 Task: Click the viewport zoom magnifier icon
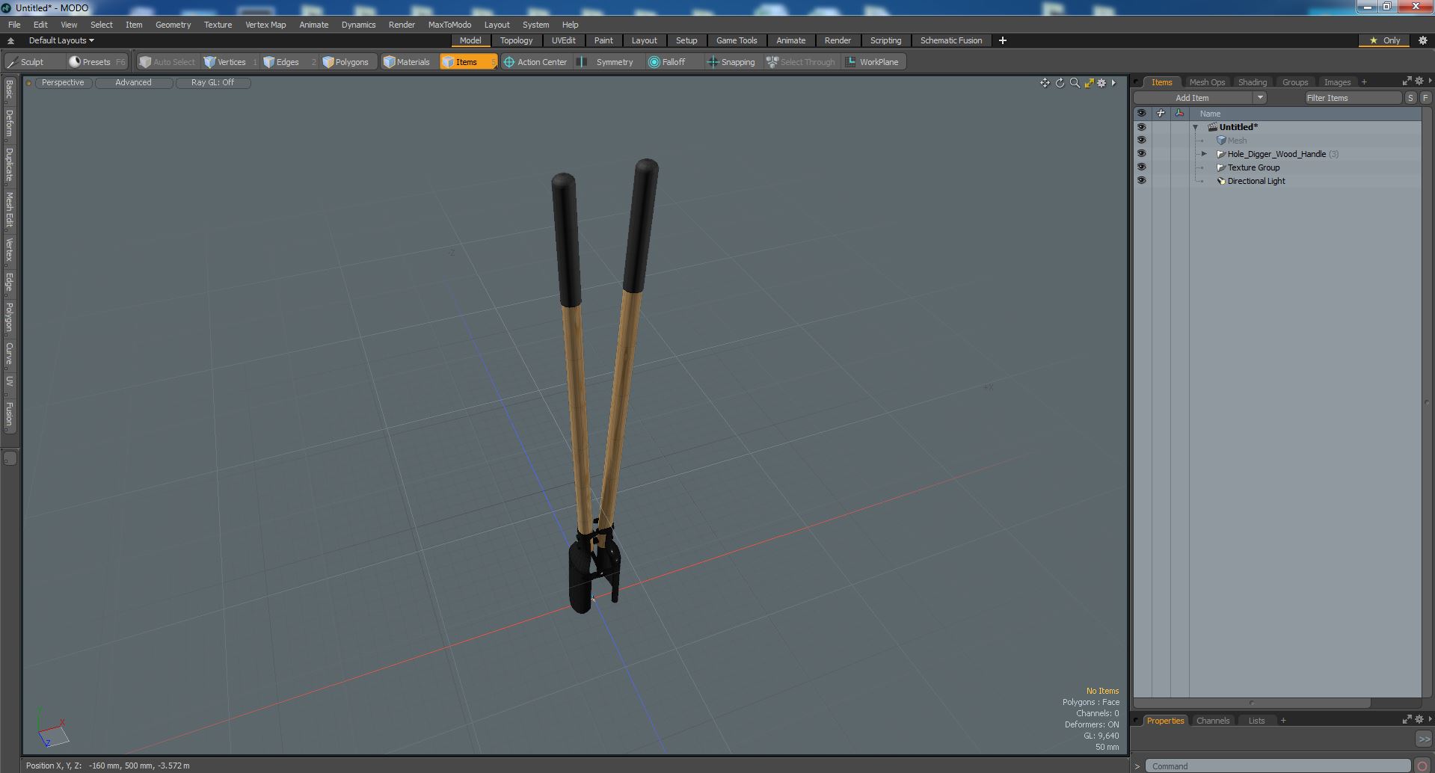coord(1075,83)
